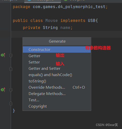Generate toString() method
The height and width of the screenshot is (129, 122).
(57, 81)
